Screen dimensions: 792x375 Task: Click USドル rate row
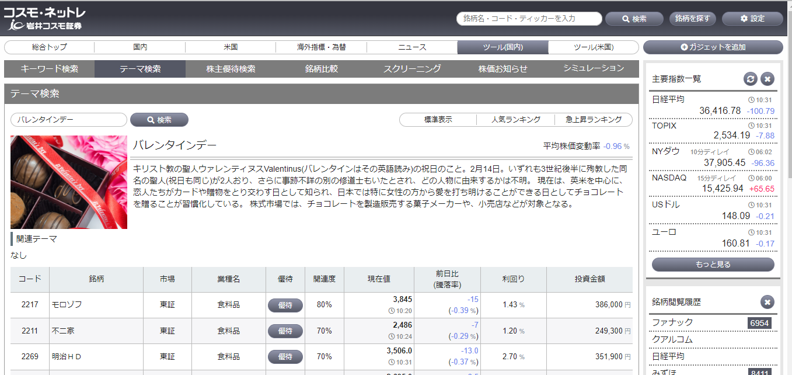click(x=713, y=210)
